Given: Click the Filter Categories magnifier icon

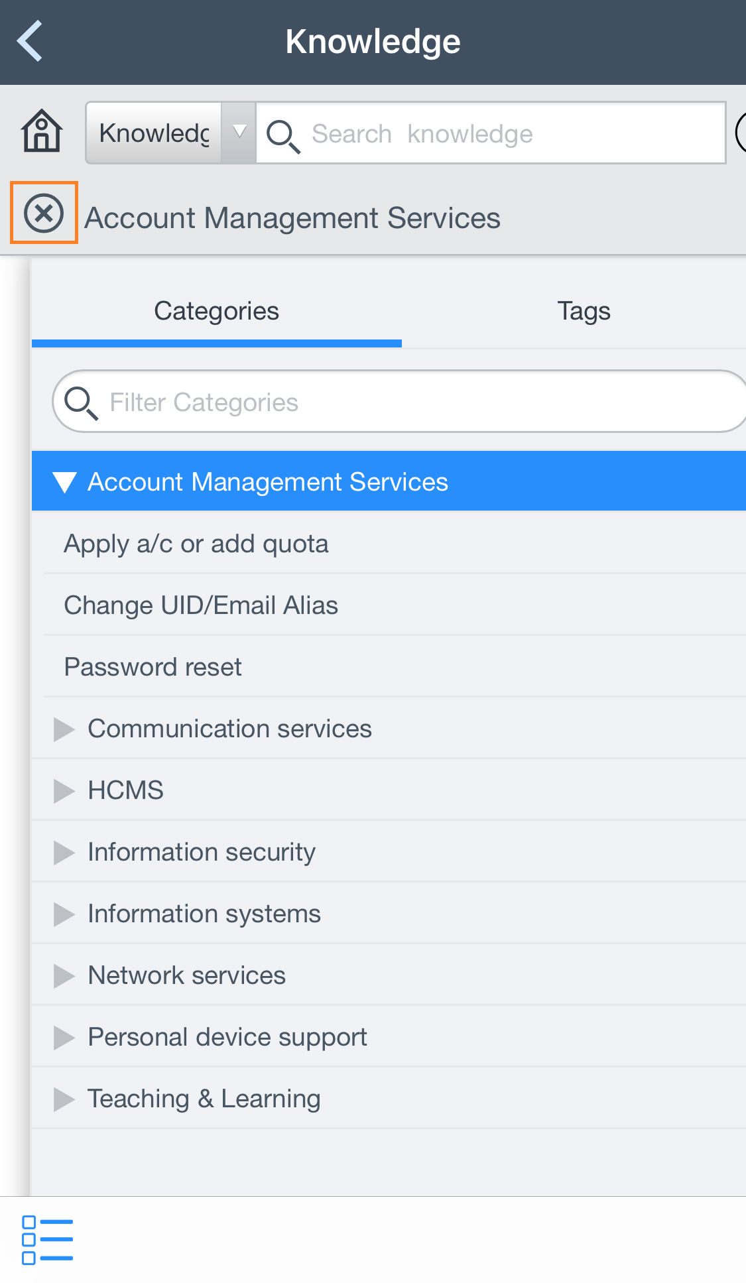Looking at the screenshot, I should tap(82, 401).
